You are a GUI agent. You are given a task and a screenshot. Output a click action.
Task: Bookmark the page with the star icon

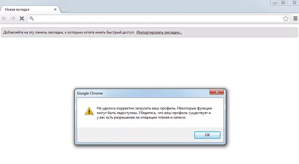(x=286, y=19)
